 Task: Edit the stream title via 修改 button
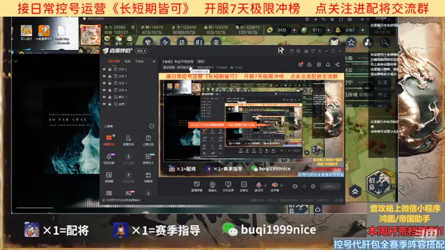(x=201, y=62)
